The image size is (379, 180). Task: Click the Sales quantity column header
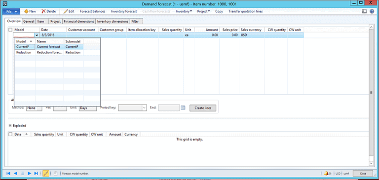coord(171,30)
